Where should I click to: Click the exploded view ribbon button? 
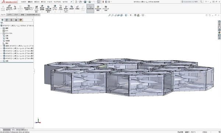click(x=77, y=8)
